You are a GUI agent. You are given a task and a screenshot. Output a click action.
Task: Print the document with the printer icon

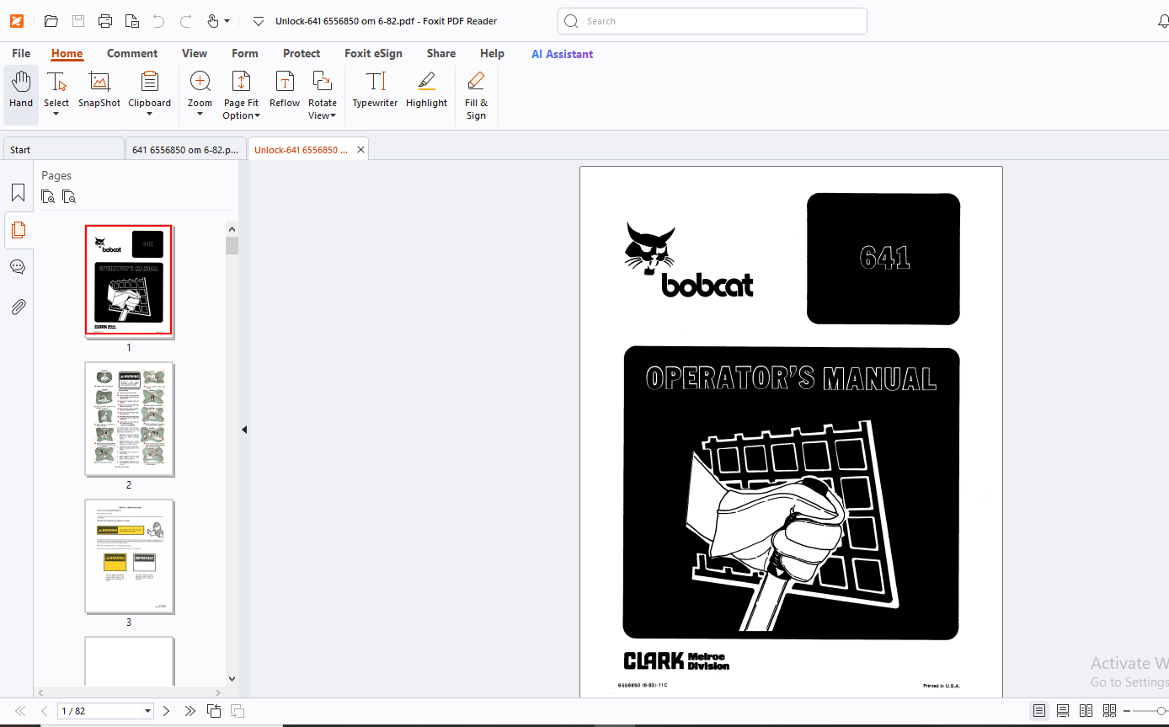pyautogui.click(x=104, y=21)
